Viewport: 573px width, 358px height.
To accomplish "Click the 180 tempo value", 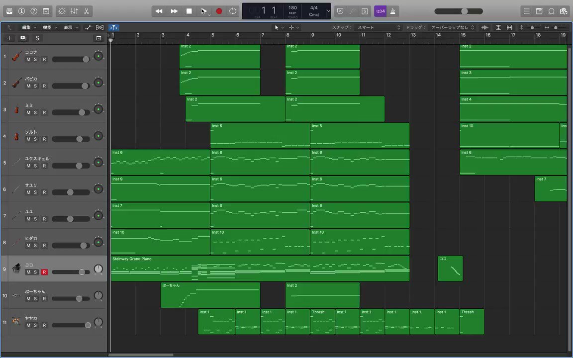I will pos(292,7).
